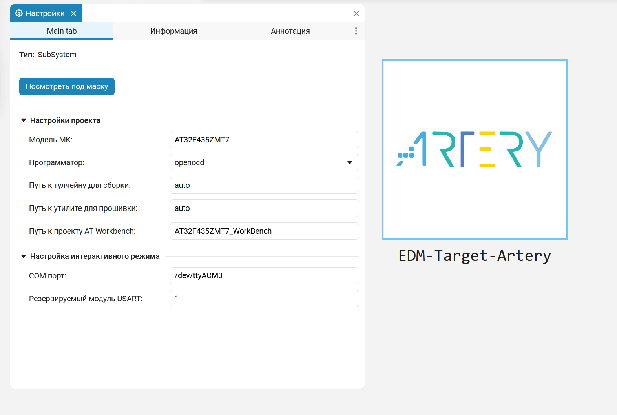Focus the Путь к тулчейну для сборки field

point(264,185)
